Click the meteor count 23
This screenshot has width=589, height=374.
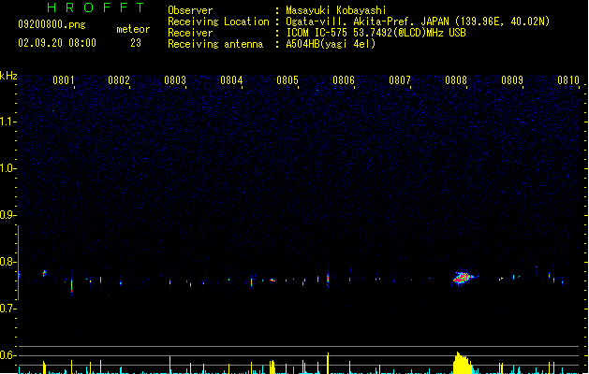click(x=136, y=43)
